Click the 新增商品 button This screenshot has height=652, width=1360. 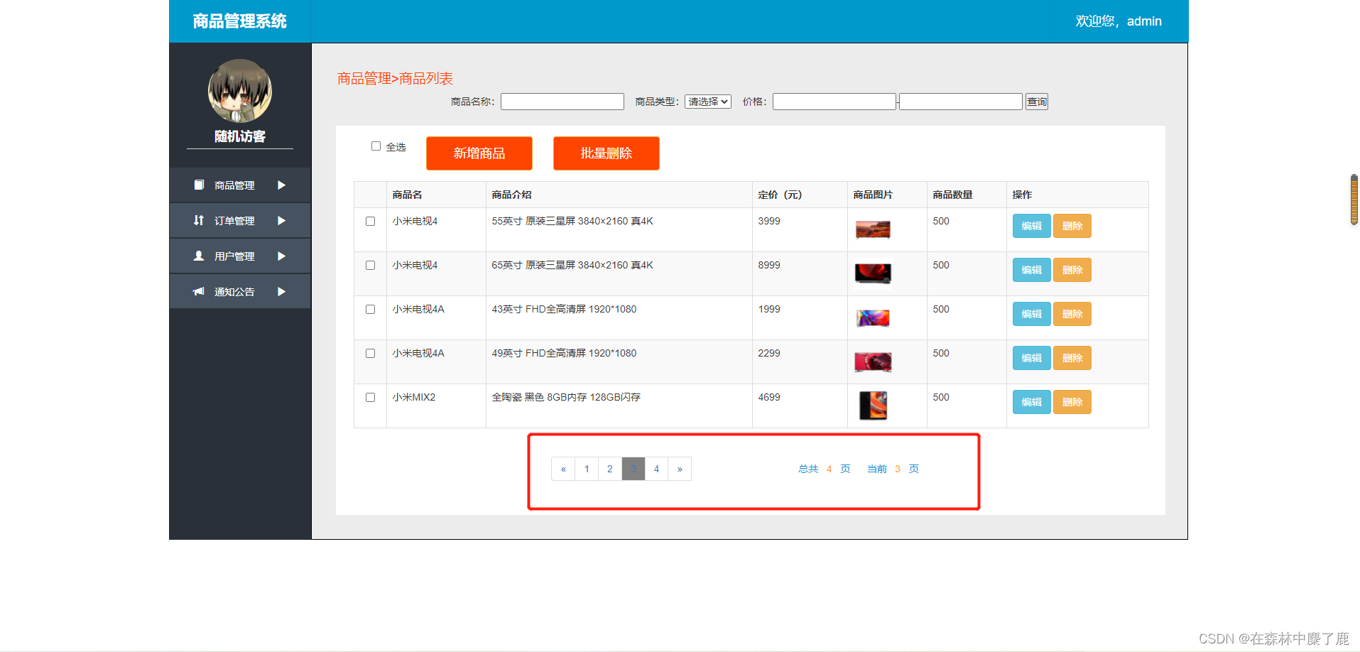click(479, 153)
